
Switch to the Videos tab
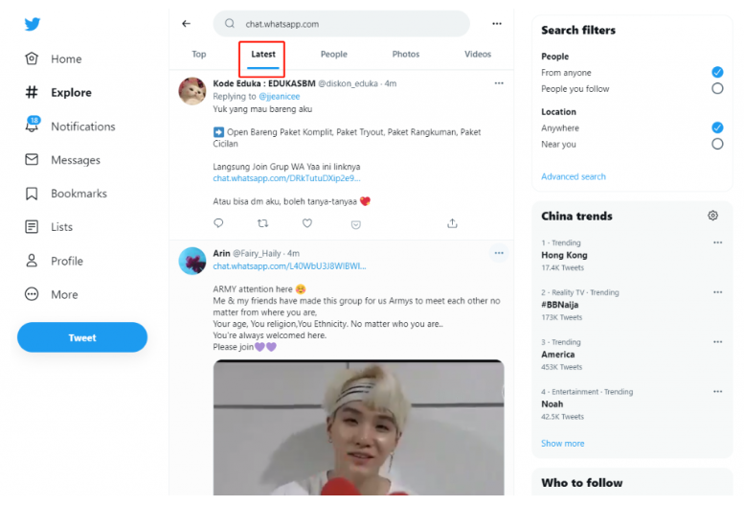[x=478, y=54]
